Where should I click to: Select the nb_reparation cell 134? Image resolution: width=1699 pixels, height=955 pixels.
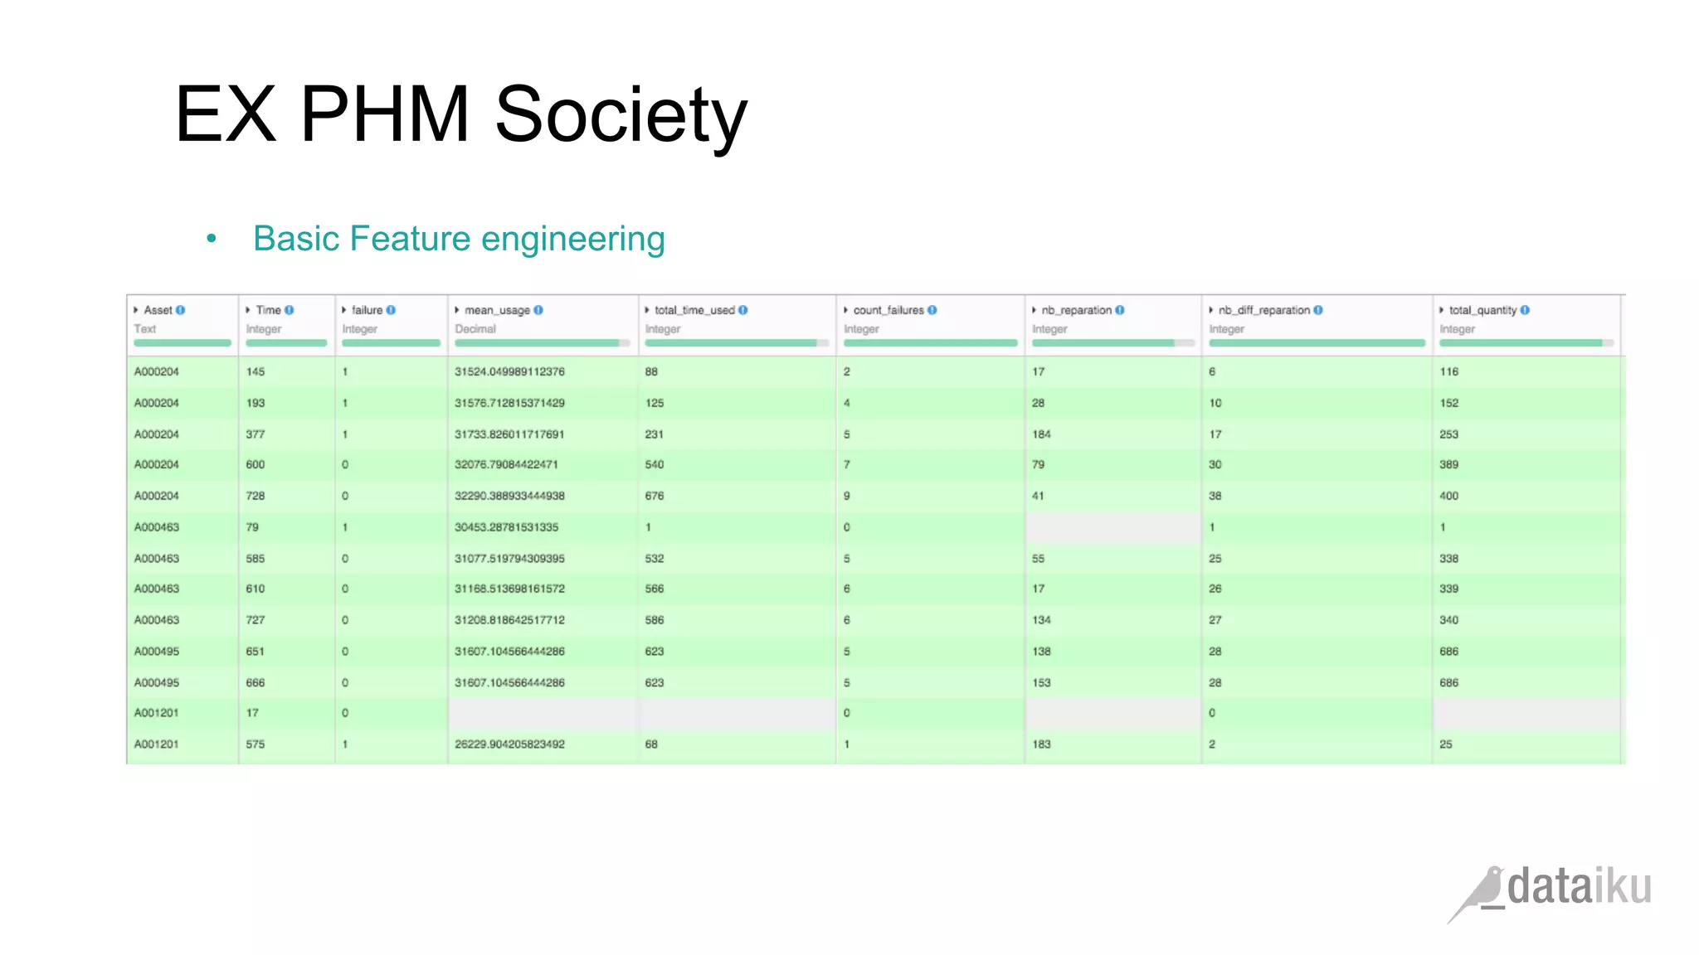[1113, 620]
